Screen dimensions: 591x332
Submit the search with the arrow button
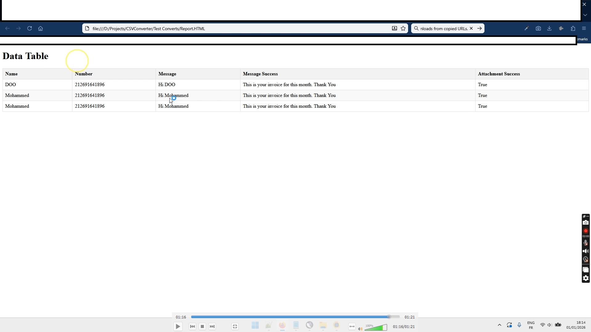click(x=480, y=28)
